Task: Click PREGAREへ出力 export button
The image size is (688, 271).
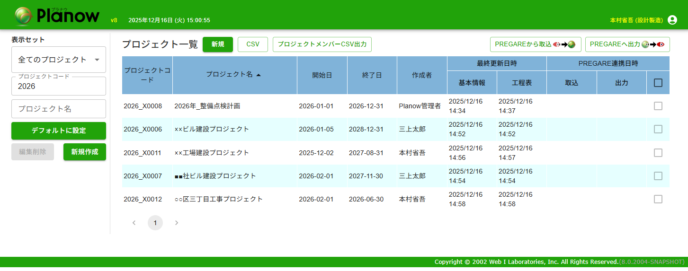Action: [627, 44]
